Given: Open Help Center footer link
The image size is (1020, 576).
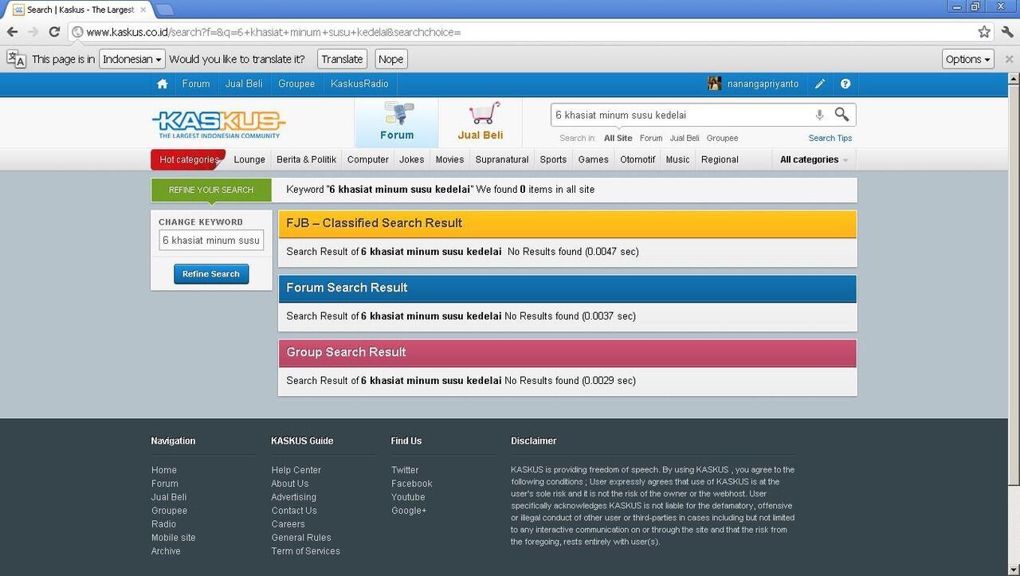Looking at the screenshot, I should click(296, 470).
